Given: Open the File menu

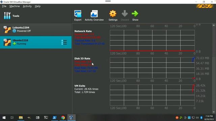Looking at the screenshot, I should pyautogui.click(x=4, y=6).
